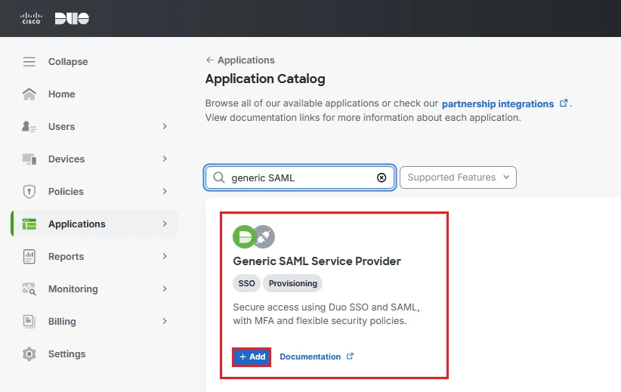
Task: Select Collapse in the sidebar
Action: 68,62
